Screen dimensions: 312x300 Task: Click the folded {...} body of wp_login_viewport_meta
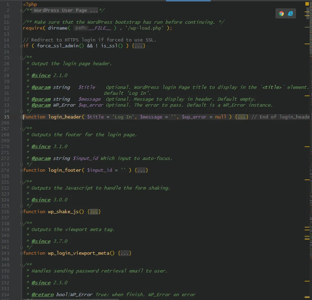(125, 253)
